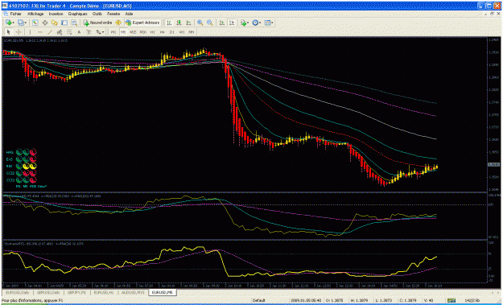Click the right chart-tabs scroll arrow
This screenshot has height=305, width=503.
[x=498, y=292]
